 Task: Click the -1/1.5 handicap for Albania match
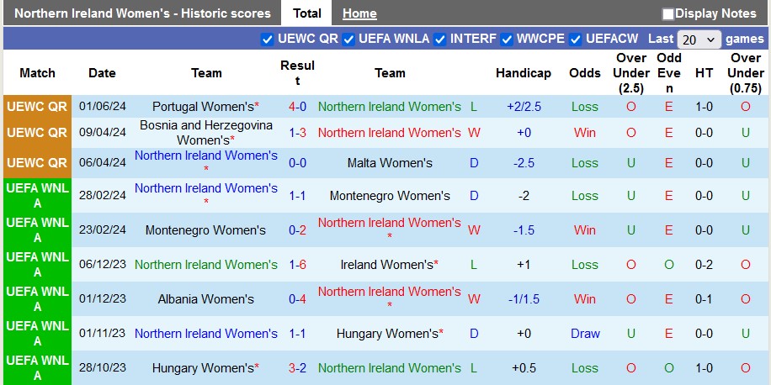tap(524, 299)
